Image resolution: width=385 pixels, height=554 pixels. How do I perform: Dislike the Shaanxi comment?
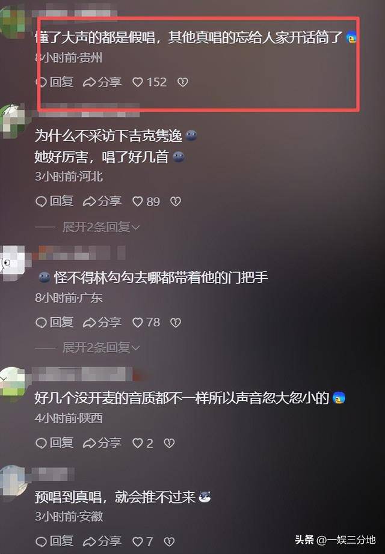(169, 443)
